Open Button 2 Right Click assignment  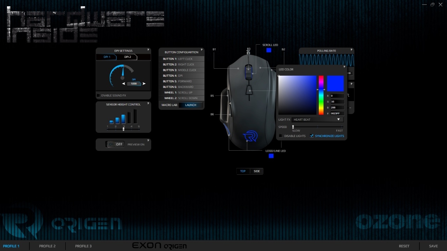[x=182, y=64]
